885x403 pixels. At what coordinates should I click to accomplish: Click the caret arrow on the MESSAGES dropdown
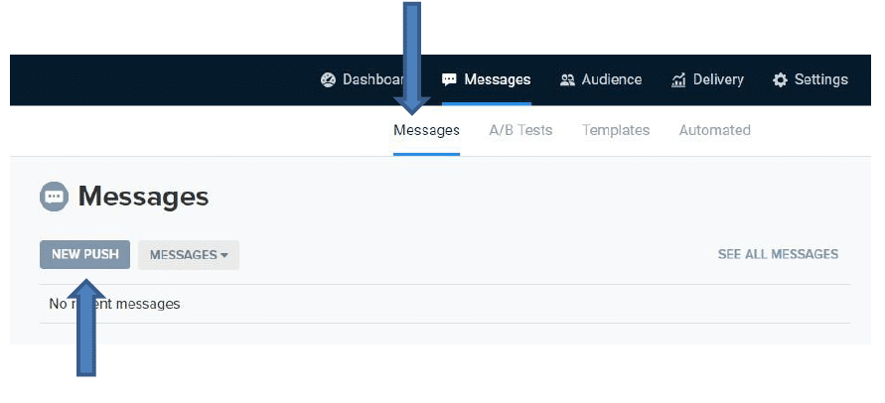[x=224, y=256]
